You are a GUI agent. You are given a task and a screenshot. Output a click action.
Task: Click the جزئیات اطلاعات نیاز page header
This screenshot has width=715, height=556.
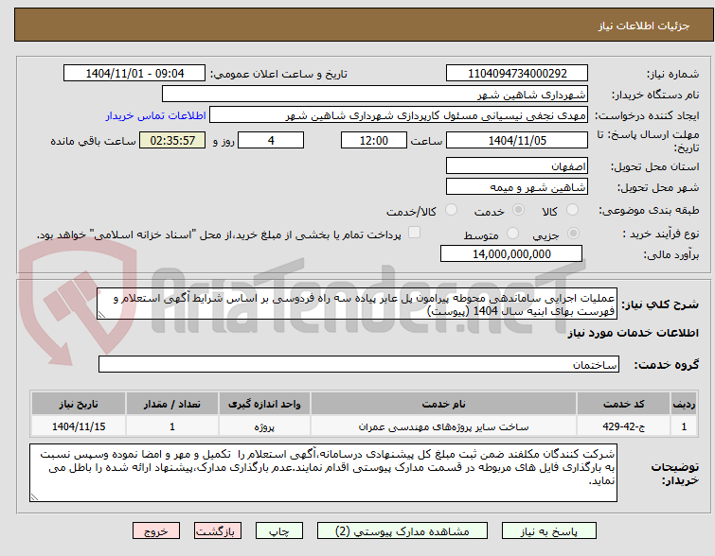[644, 26]
